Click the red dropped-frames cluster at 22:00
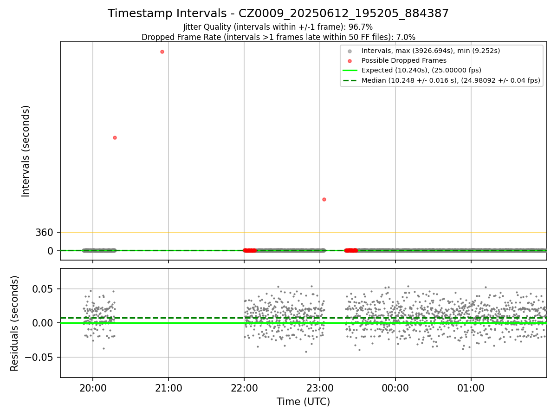This screenshot has width=557, height=418. pyautogui.click(x=250, y=250)
